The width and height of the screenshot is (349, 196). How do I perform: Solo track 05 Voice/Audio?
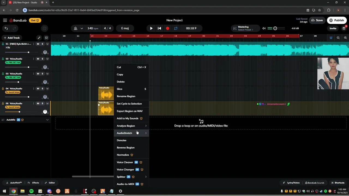42,103
